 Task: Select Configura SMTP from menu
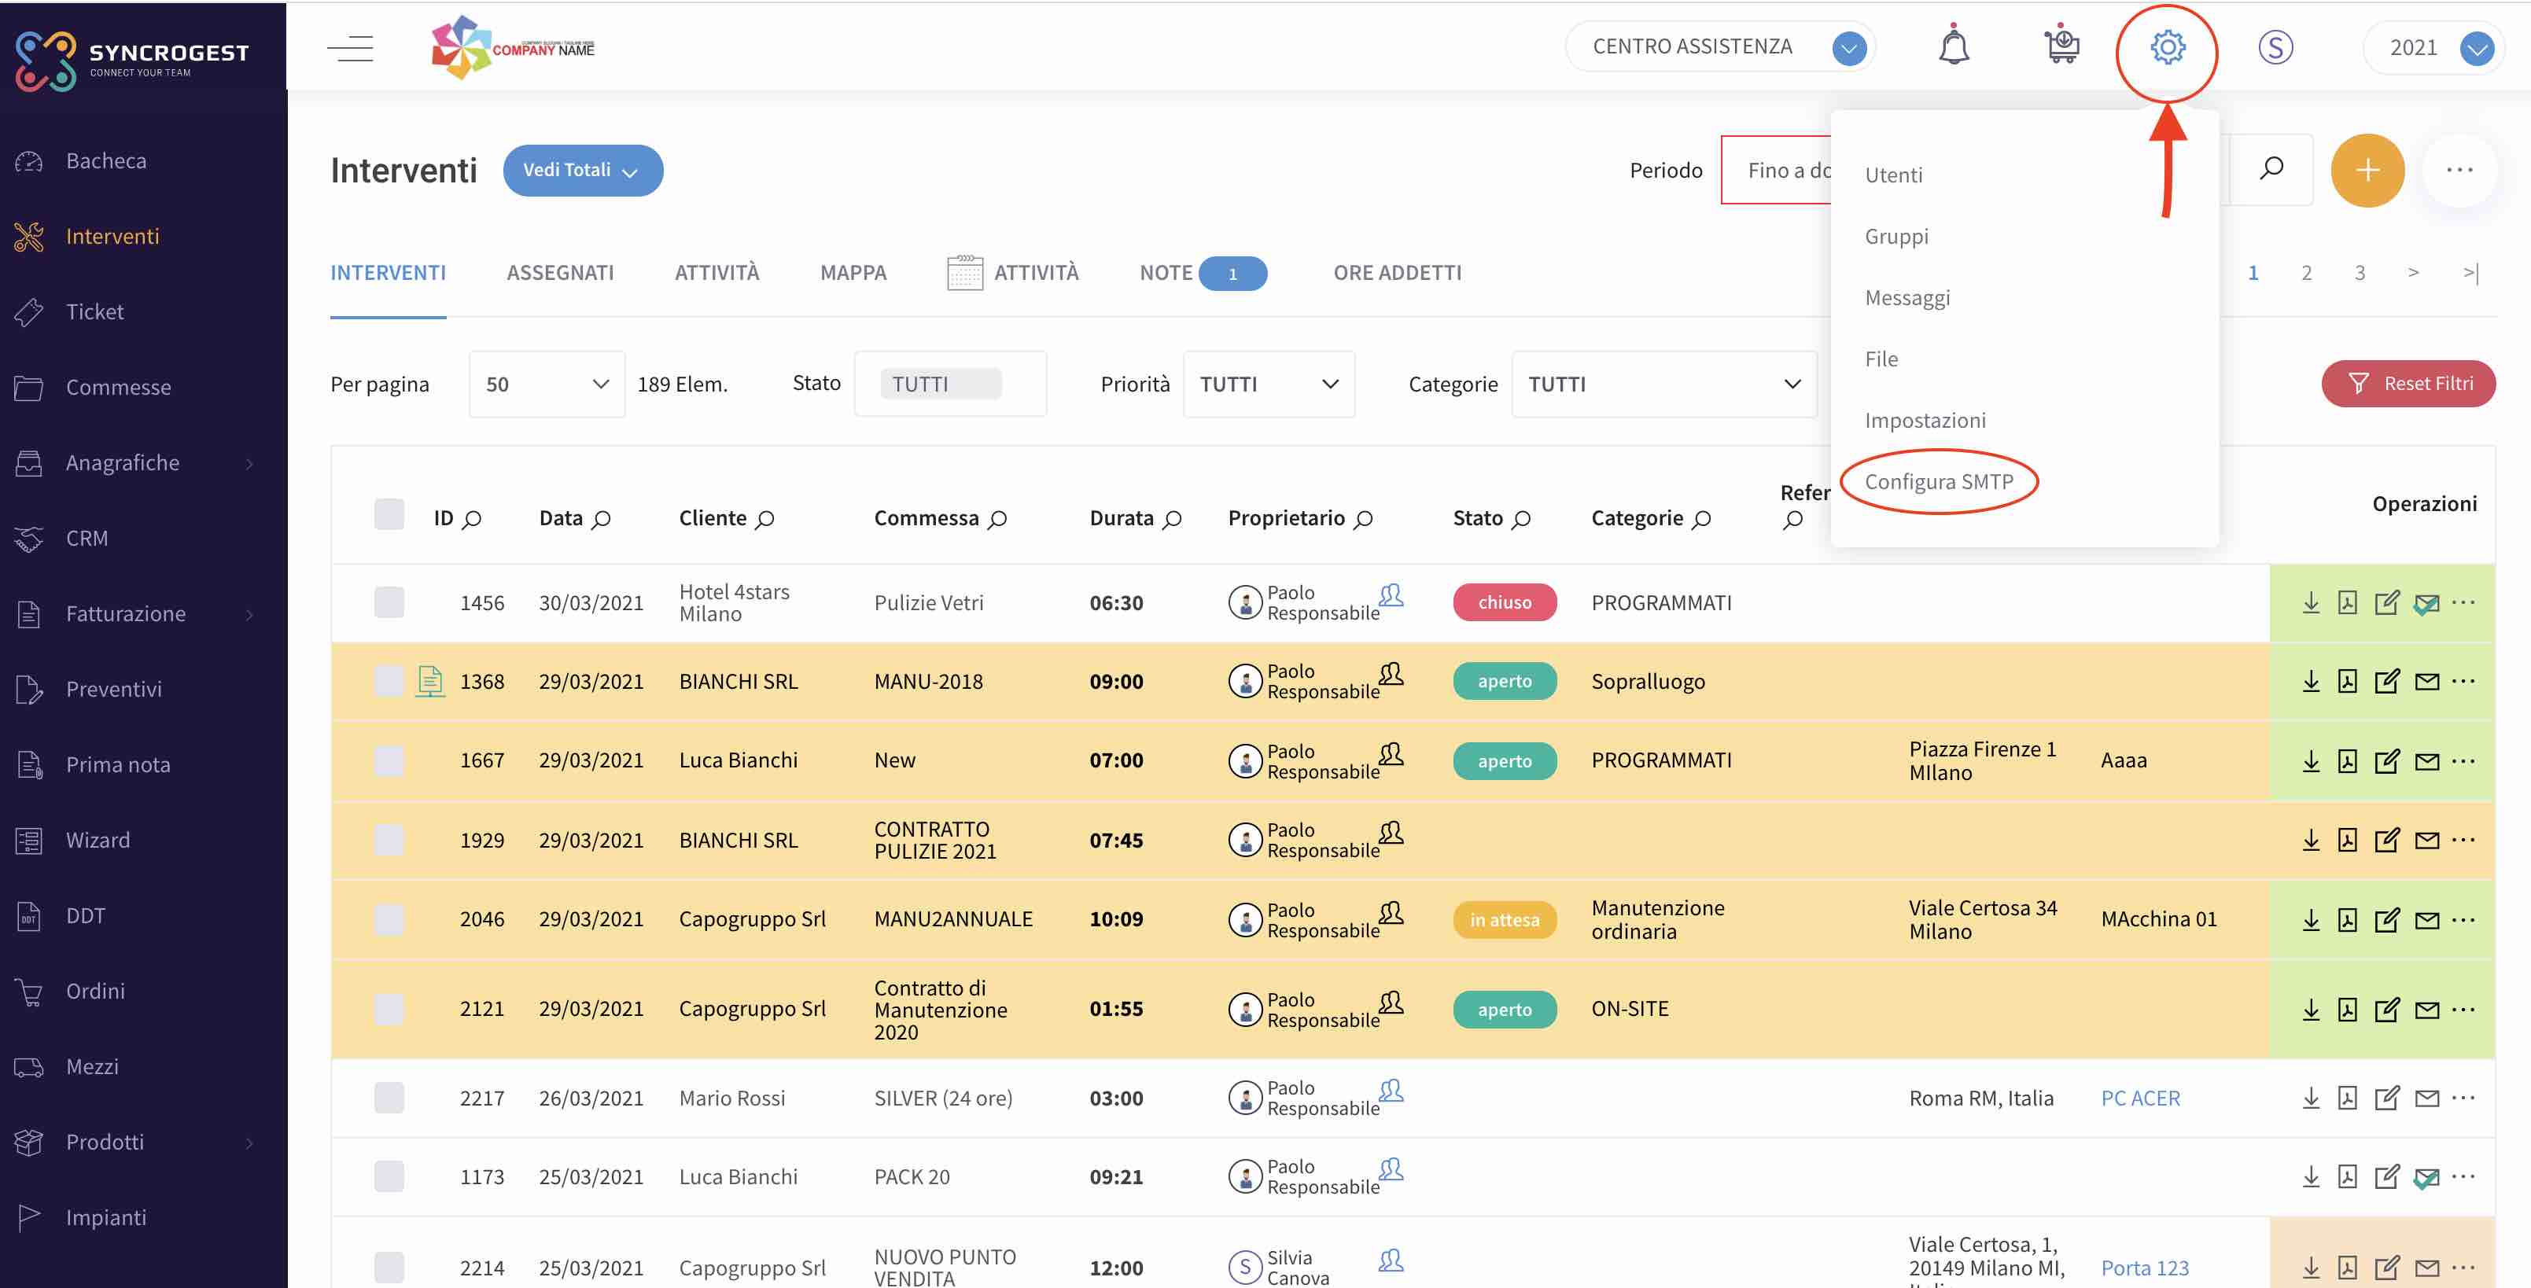1939,481
